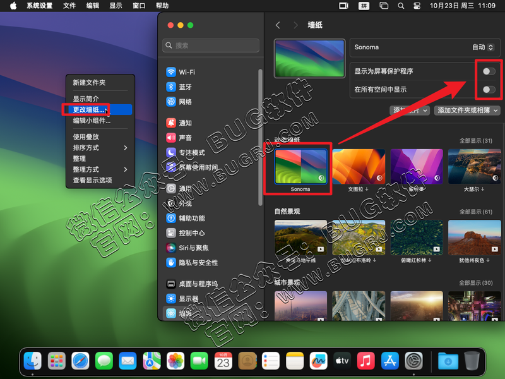Click the sidebar scrollbar

tap(260, 137)
